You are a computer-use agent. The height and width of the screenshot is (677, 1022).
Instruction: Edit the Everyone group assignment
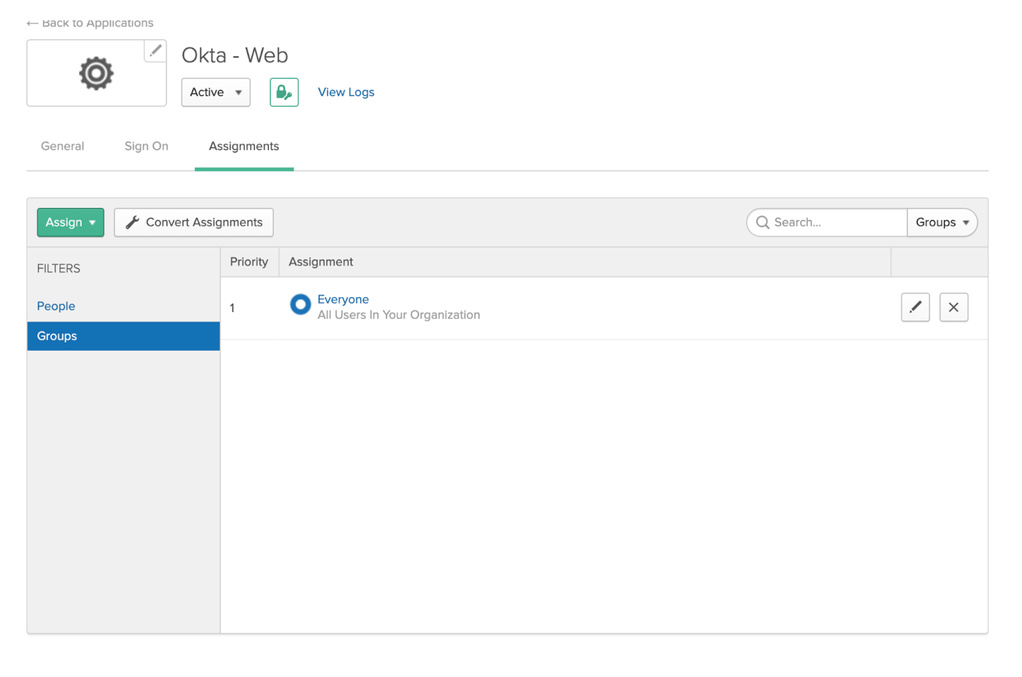tap(915, 307)
